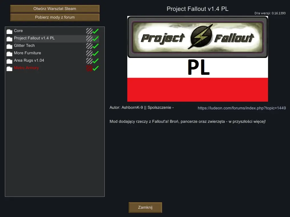Viewport: 290px width, 217px height.
Task: Click the striped drag handle on Core row
Action: click(x=89, y=31)
